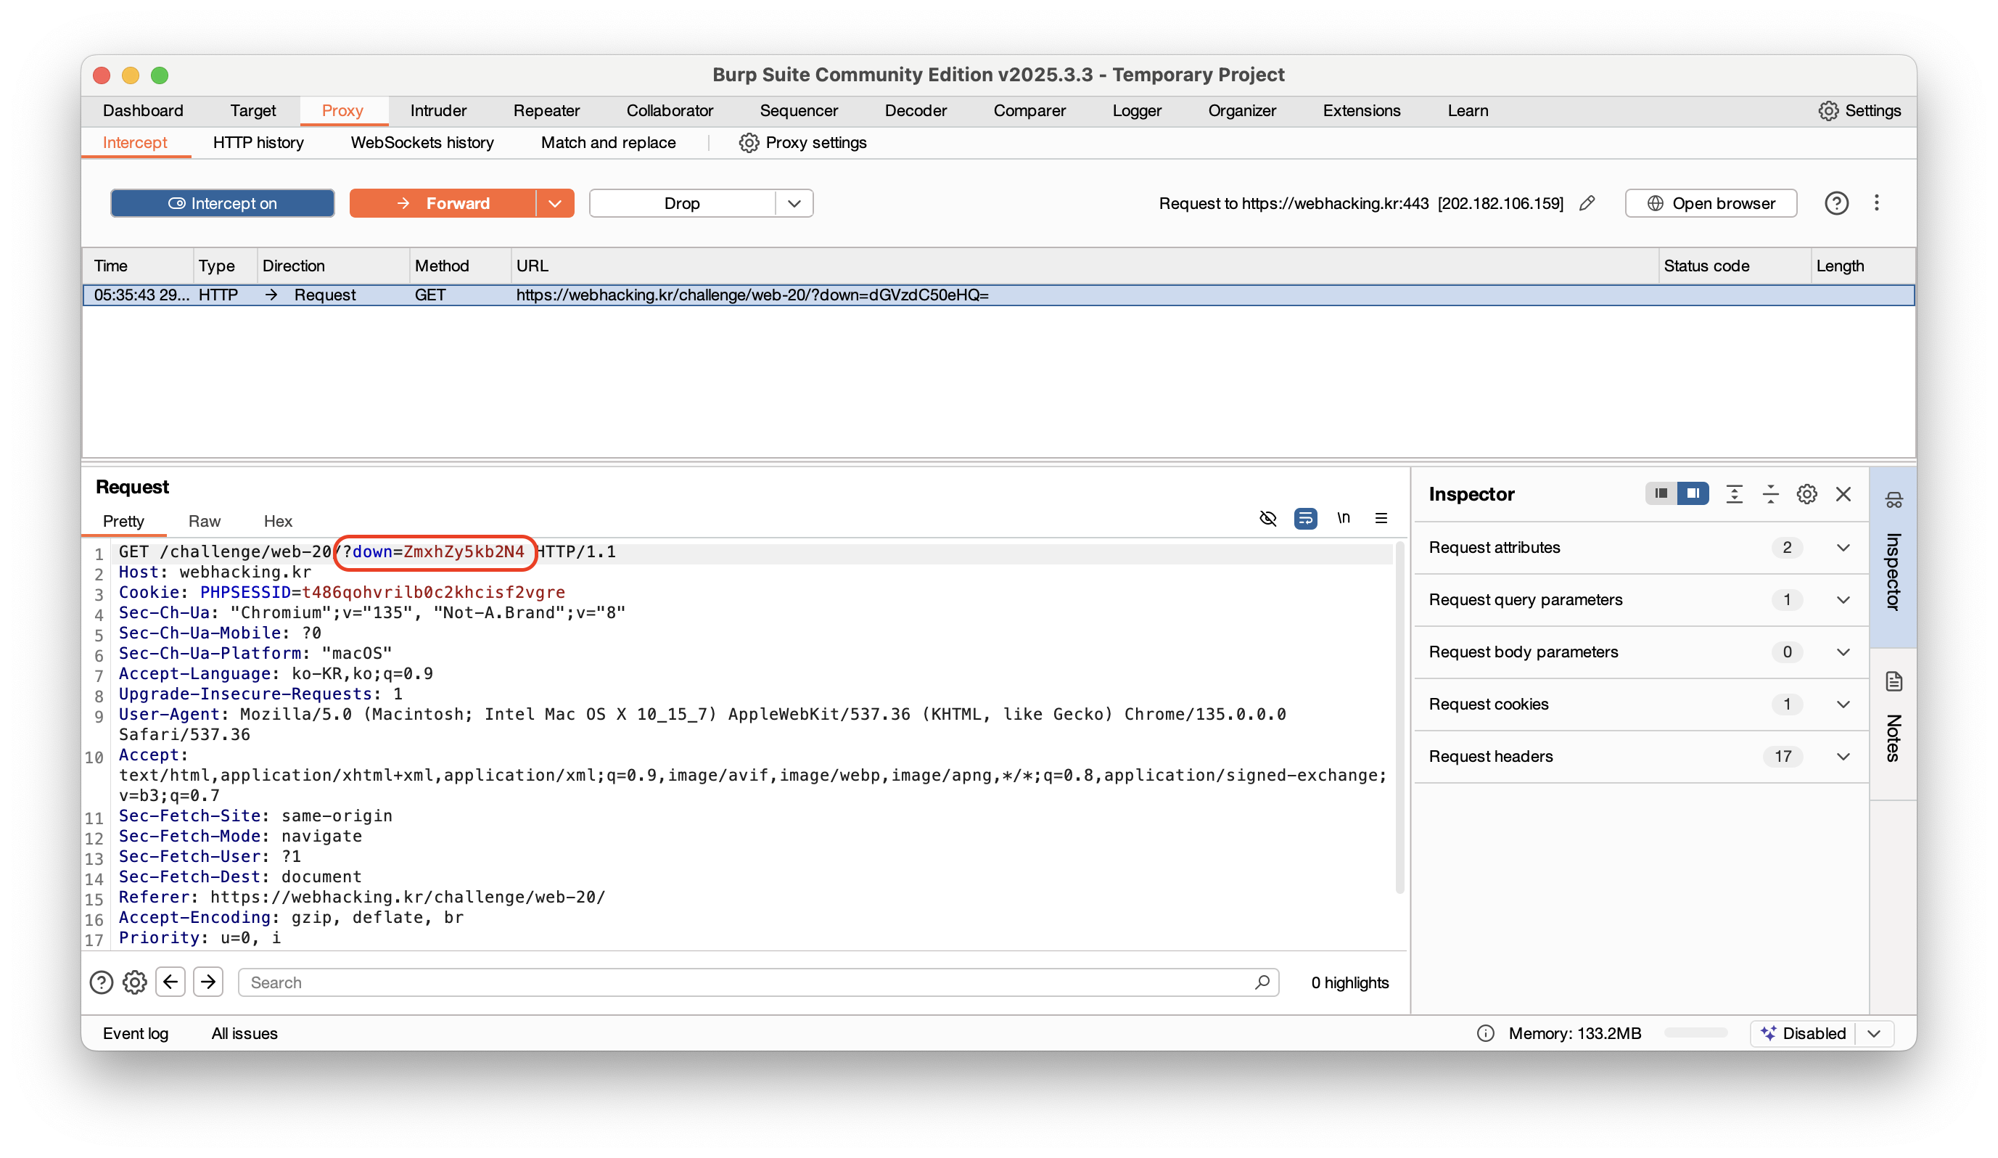This screenshot has width=1998, height=1158.
Task: Click the Search field below the request
Action: [745, 982]
